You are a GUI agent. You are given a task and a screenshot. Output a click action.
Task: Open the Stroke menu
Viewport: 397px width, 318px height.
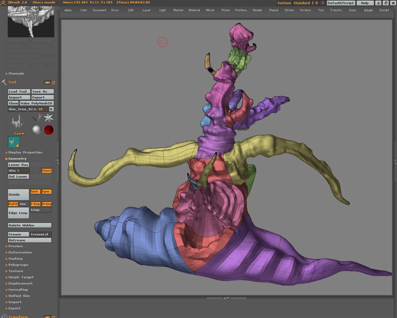point(289,10)
